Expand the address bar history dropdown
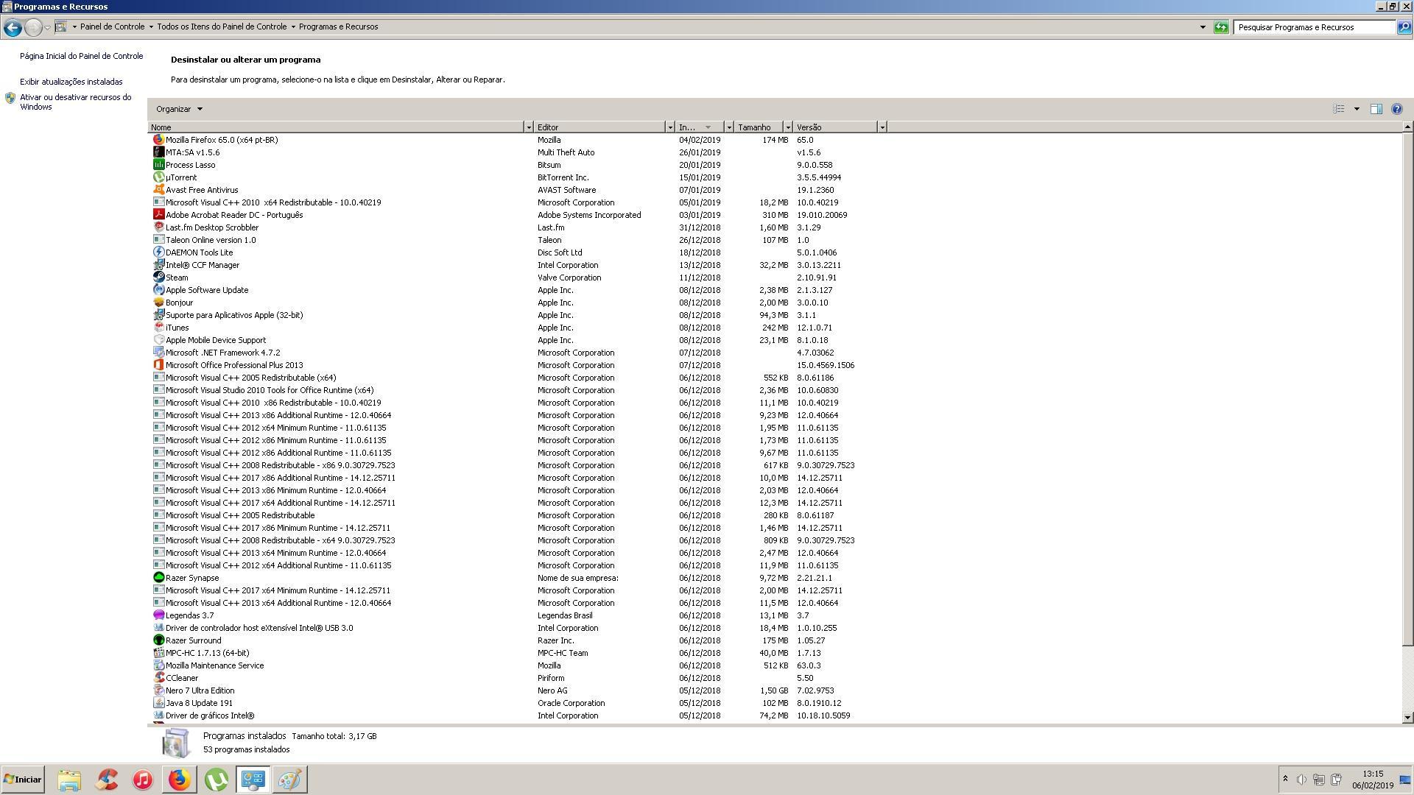Screen dimensions: 1414x795 1203,27
